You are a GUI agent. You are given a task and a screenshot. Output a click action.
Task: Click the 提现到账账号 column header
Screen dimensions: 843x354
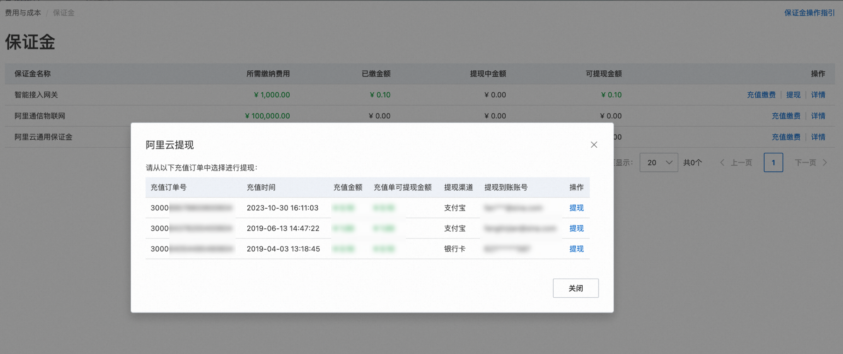pyautogui.click(x=506, y=187)
